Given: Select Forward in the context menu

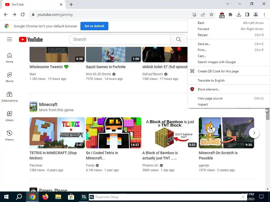Looking at the screenshot, I should pyautogui.click(x=229, y=29).
